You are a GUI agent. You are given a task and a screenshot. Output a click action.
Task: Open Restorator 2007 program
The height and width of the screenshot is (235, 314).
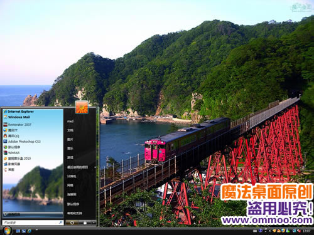(x=18, y=125)
